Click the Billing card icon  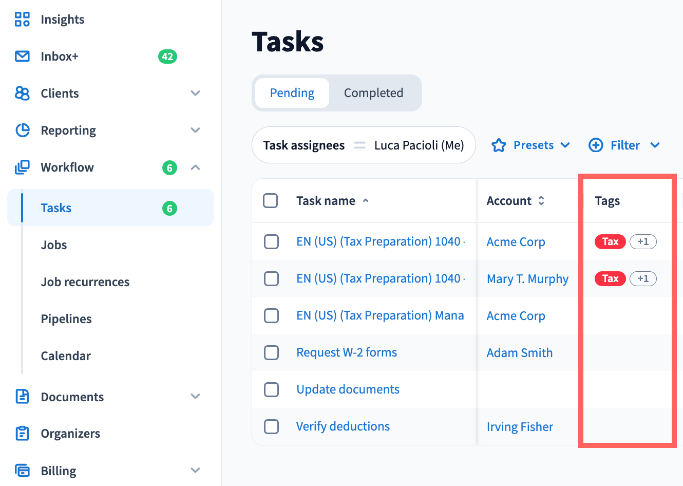pyautogui.click(x=22, y=471)
